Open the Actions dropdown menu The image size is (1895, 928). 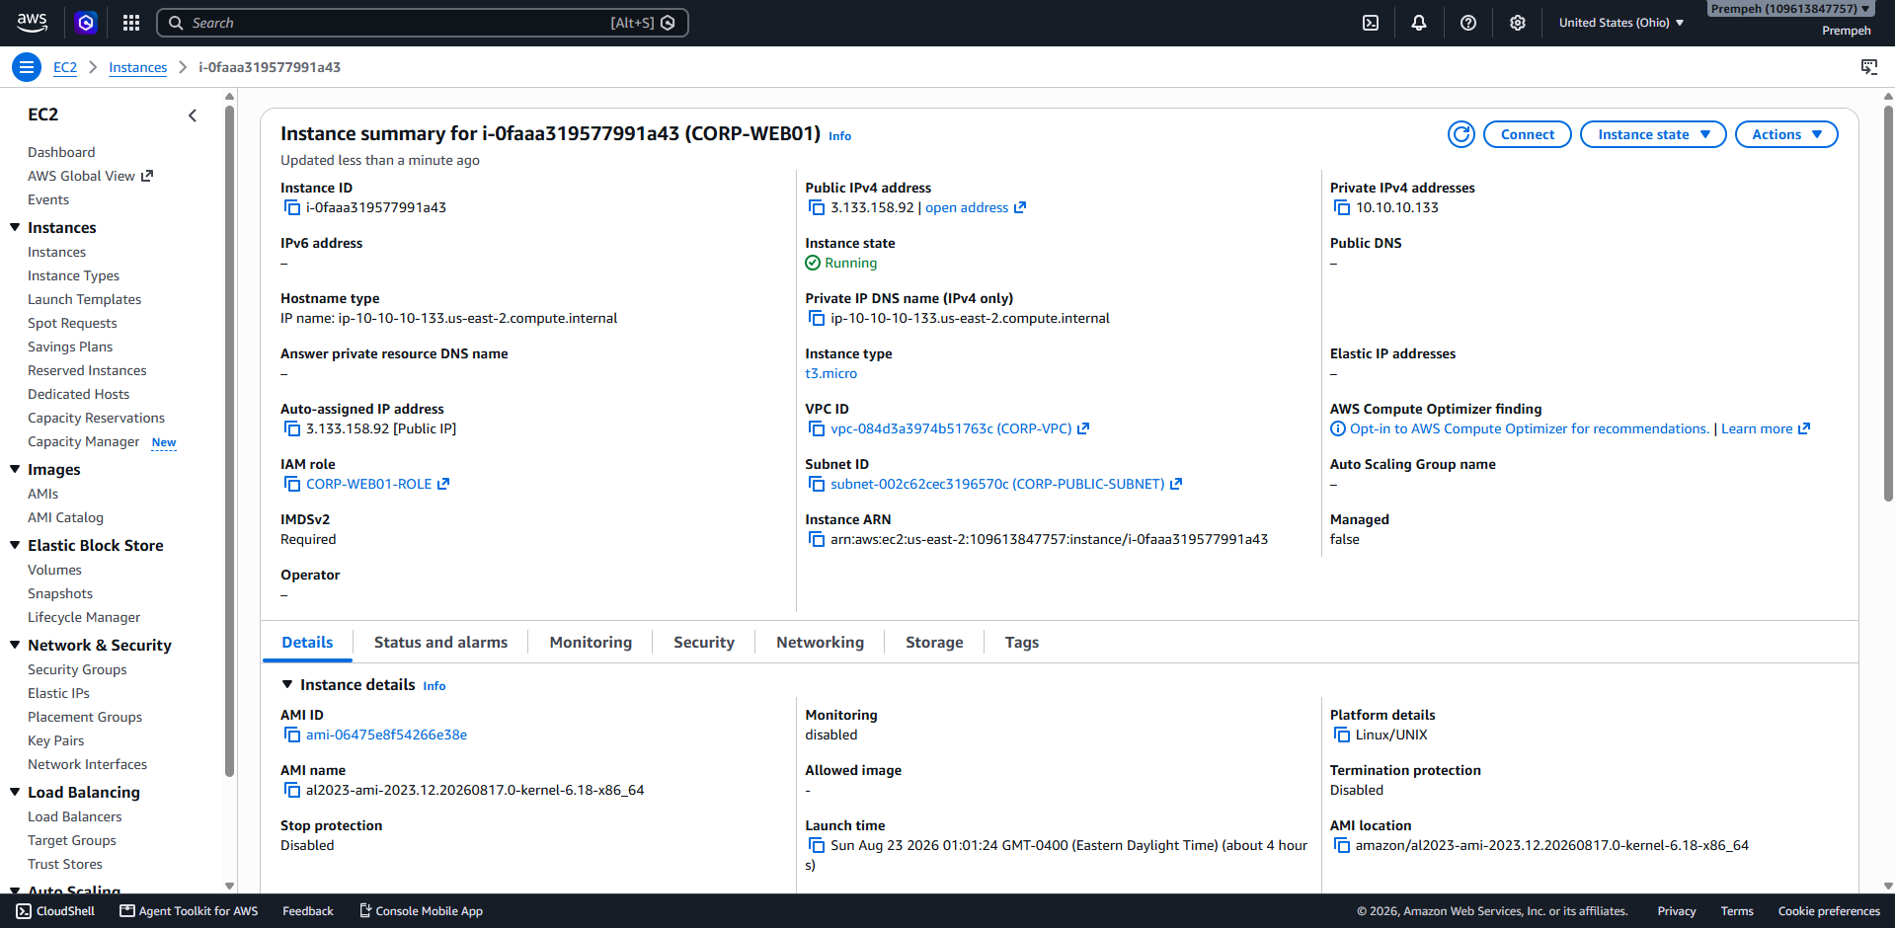tap(1786, 134)
